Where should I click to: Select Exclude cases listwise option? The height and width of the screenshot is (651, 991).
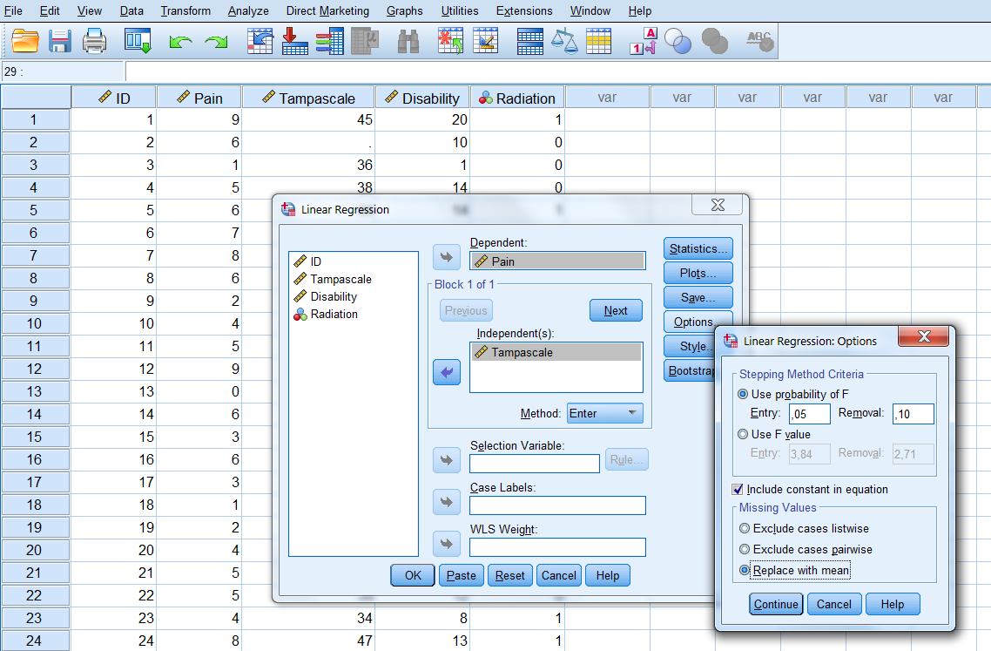coord(745,528)
